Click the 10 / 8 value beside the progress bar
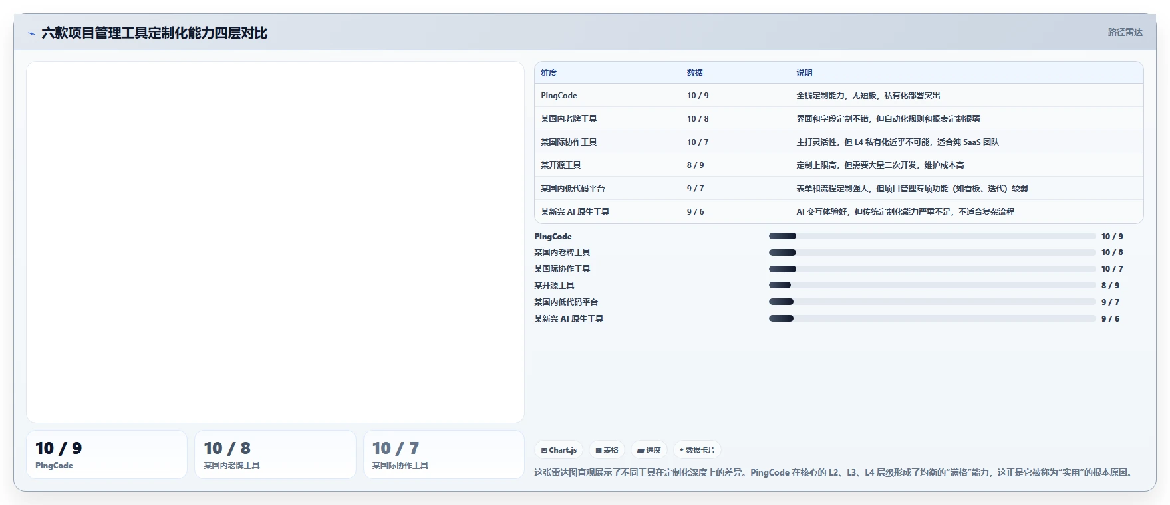Viewport: 1170px width, 505px height. pos(1112,252)
